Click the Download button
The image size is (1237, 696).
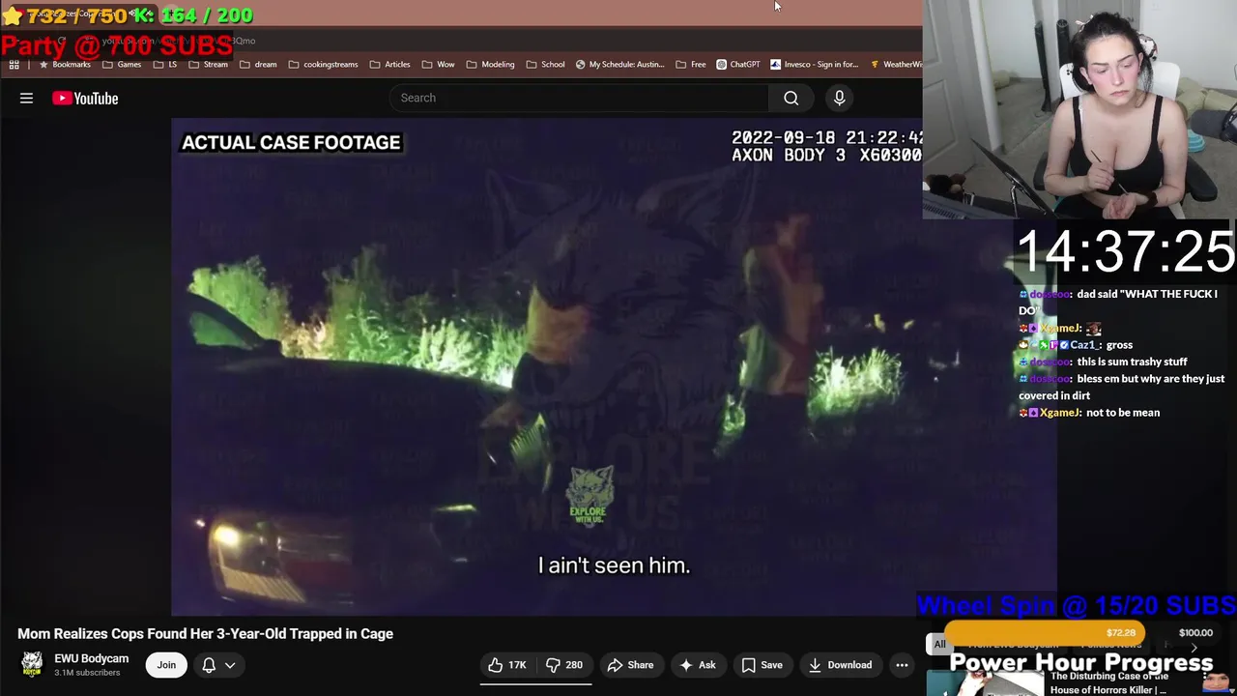click(840, 665)
